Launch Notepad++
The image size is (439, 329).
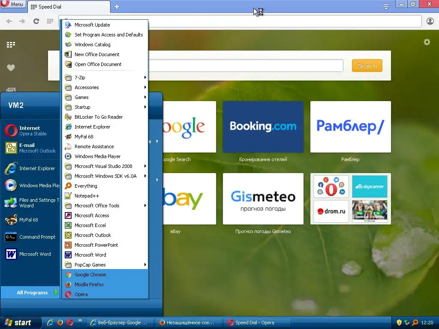pyautogui.click(x=105, y=196)
